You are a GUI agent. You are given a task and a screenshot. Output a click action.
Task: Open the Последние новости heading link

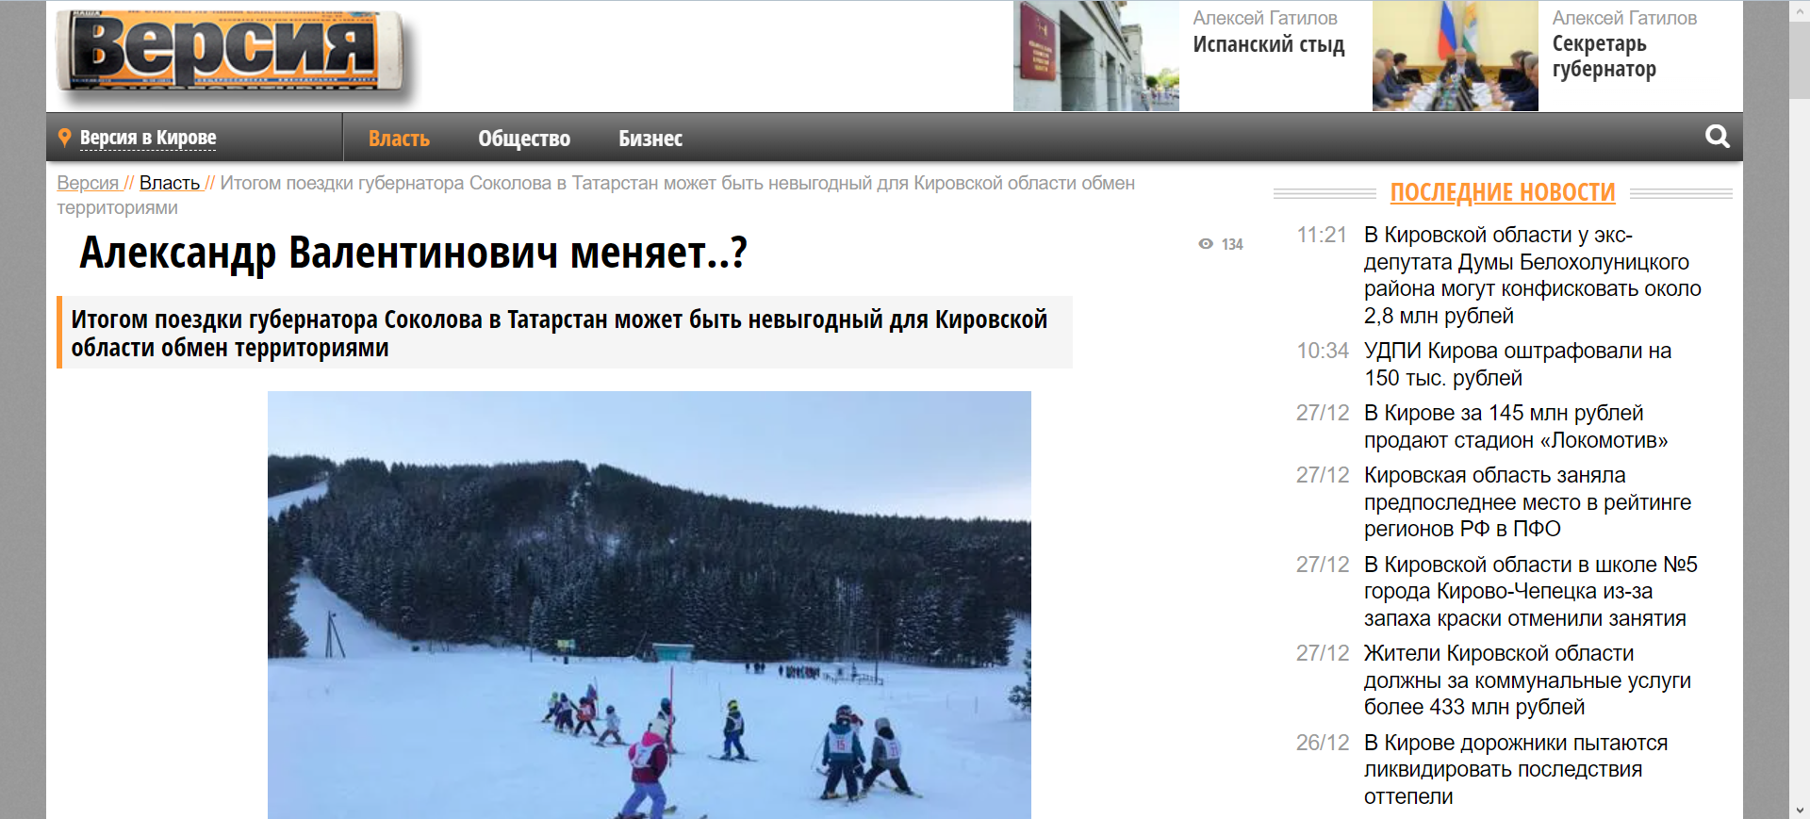tap(1503, 192)
